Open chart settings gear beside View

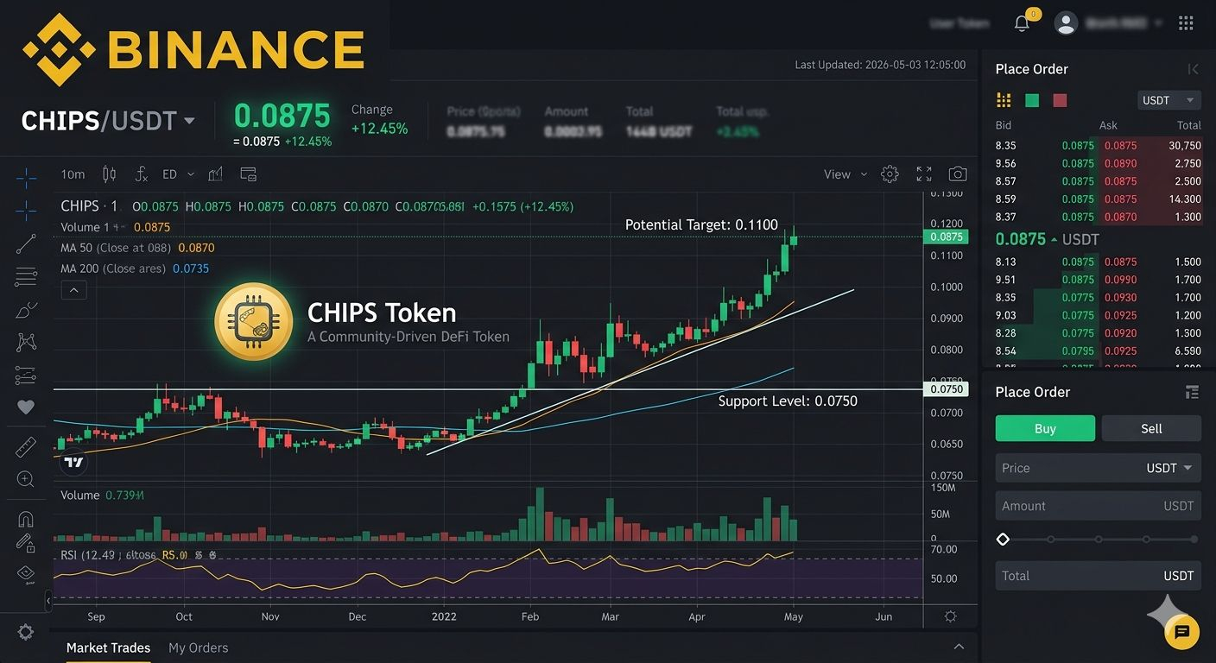tap(890, 174)
